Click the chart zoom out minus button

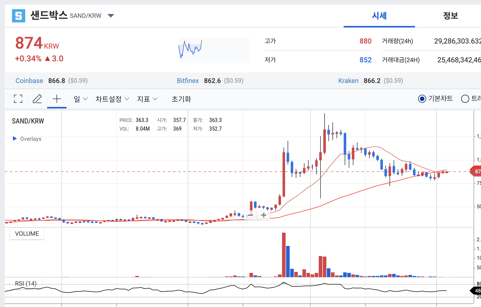point(250,215)
